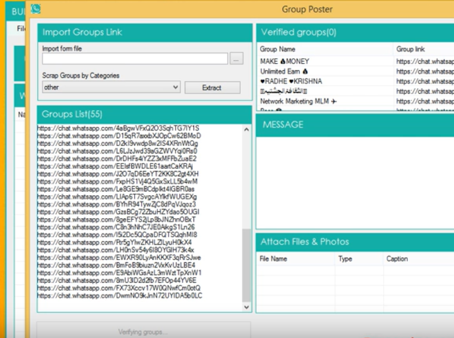Click the link ending 4aBgwVFxQ2O3SqhTG7lY1S
The height and width of the screenshot is (338, 454).
(118, 128)
